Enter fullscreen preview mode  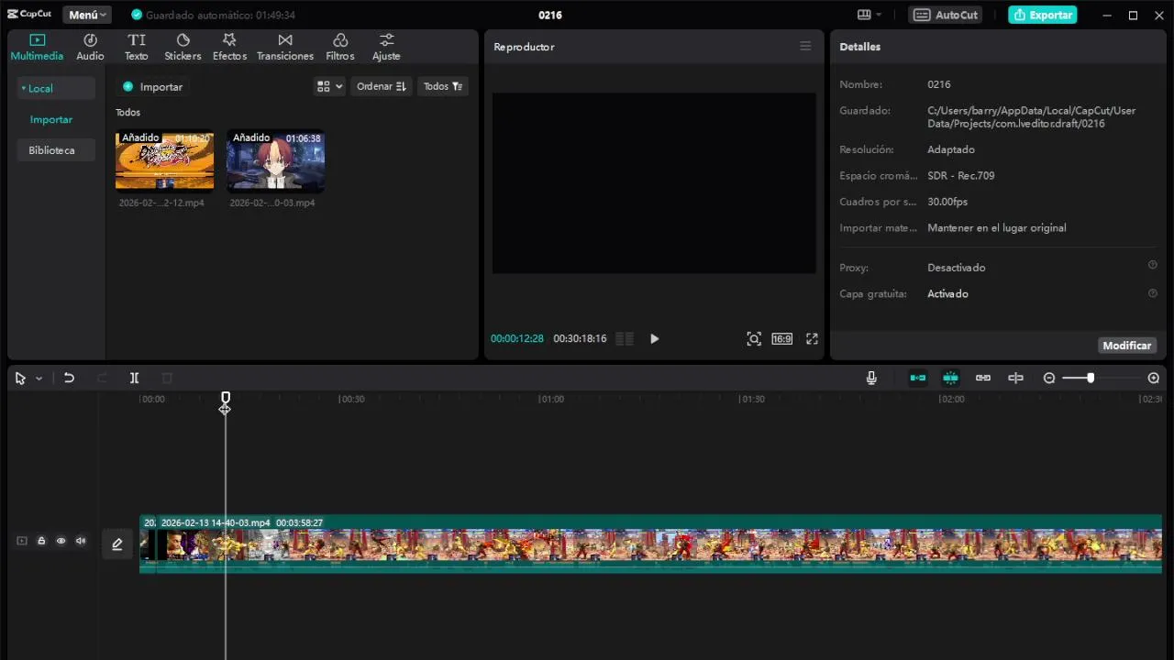(x=812, y=339)
